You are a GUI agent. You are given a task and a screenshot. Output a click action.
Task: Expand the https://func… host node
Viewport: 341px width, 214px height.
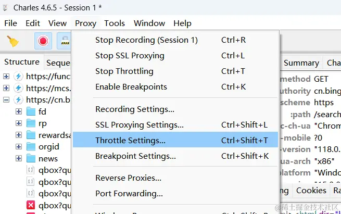point(6,77)
